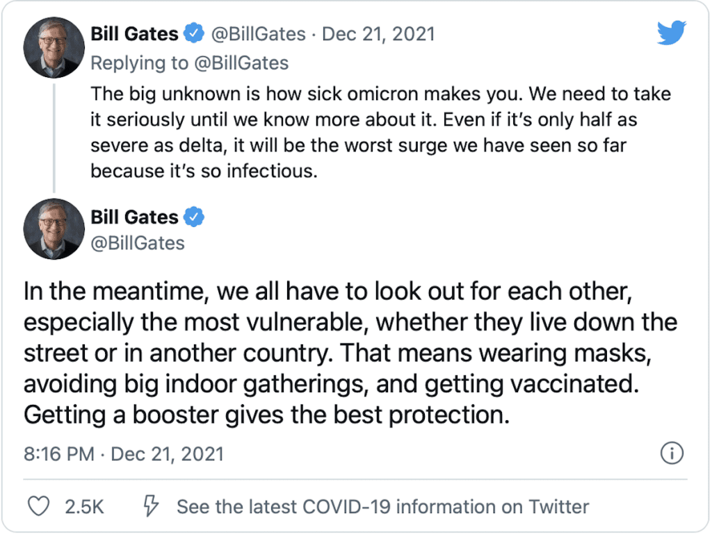Image resolution: width=712 pixels, height=534 pixels.
Task: Open Bill Gates avatar in parent tweet
Action: 54,48
